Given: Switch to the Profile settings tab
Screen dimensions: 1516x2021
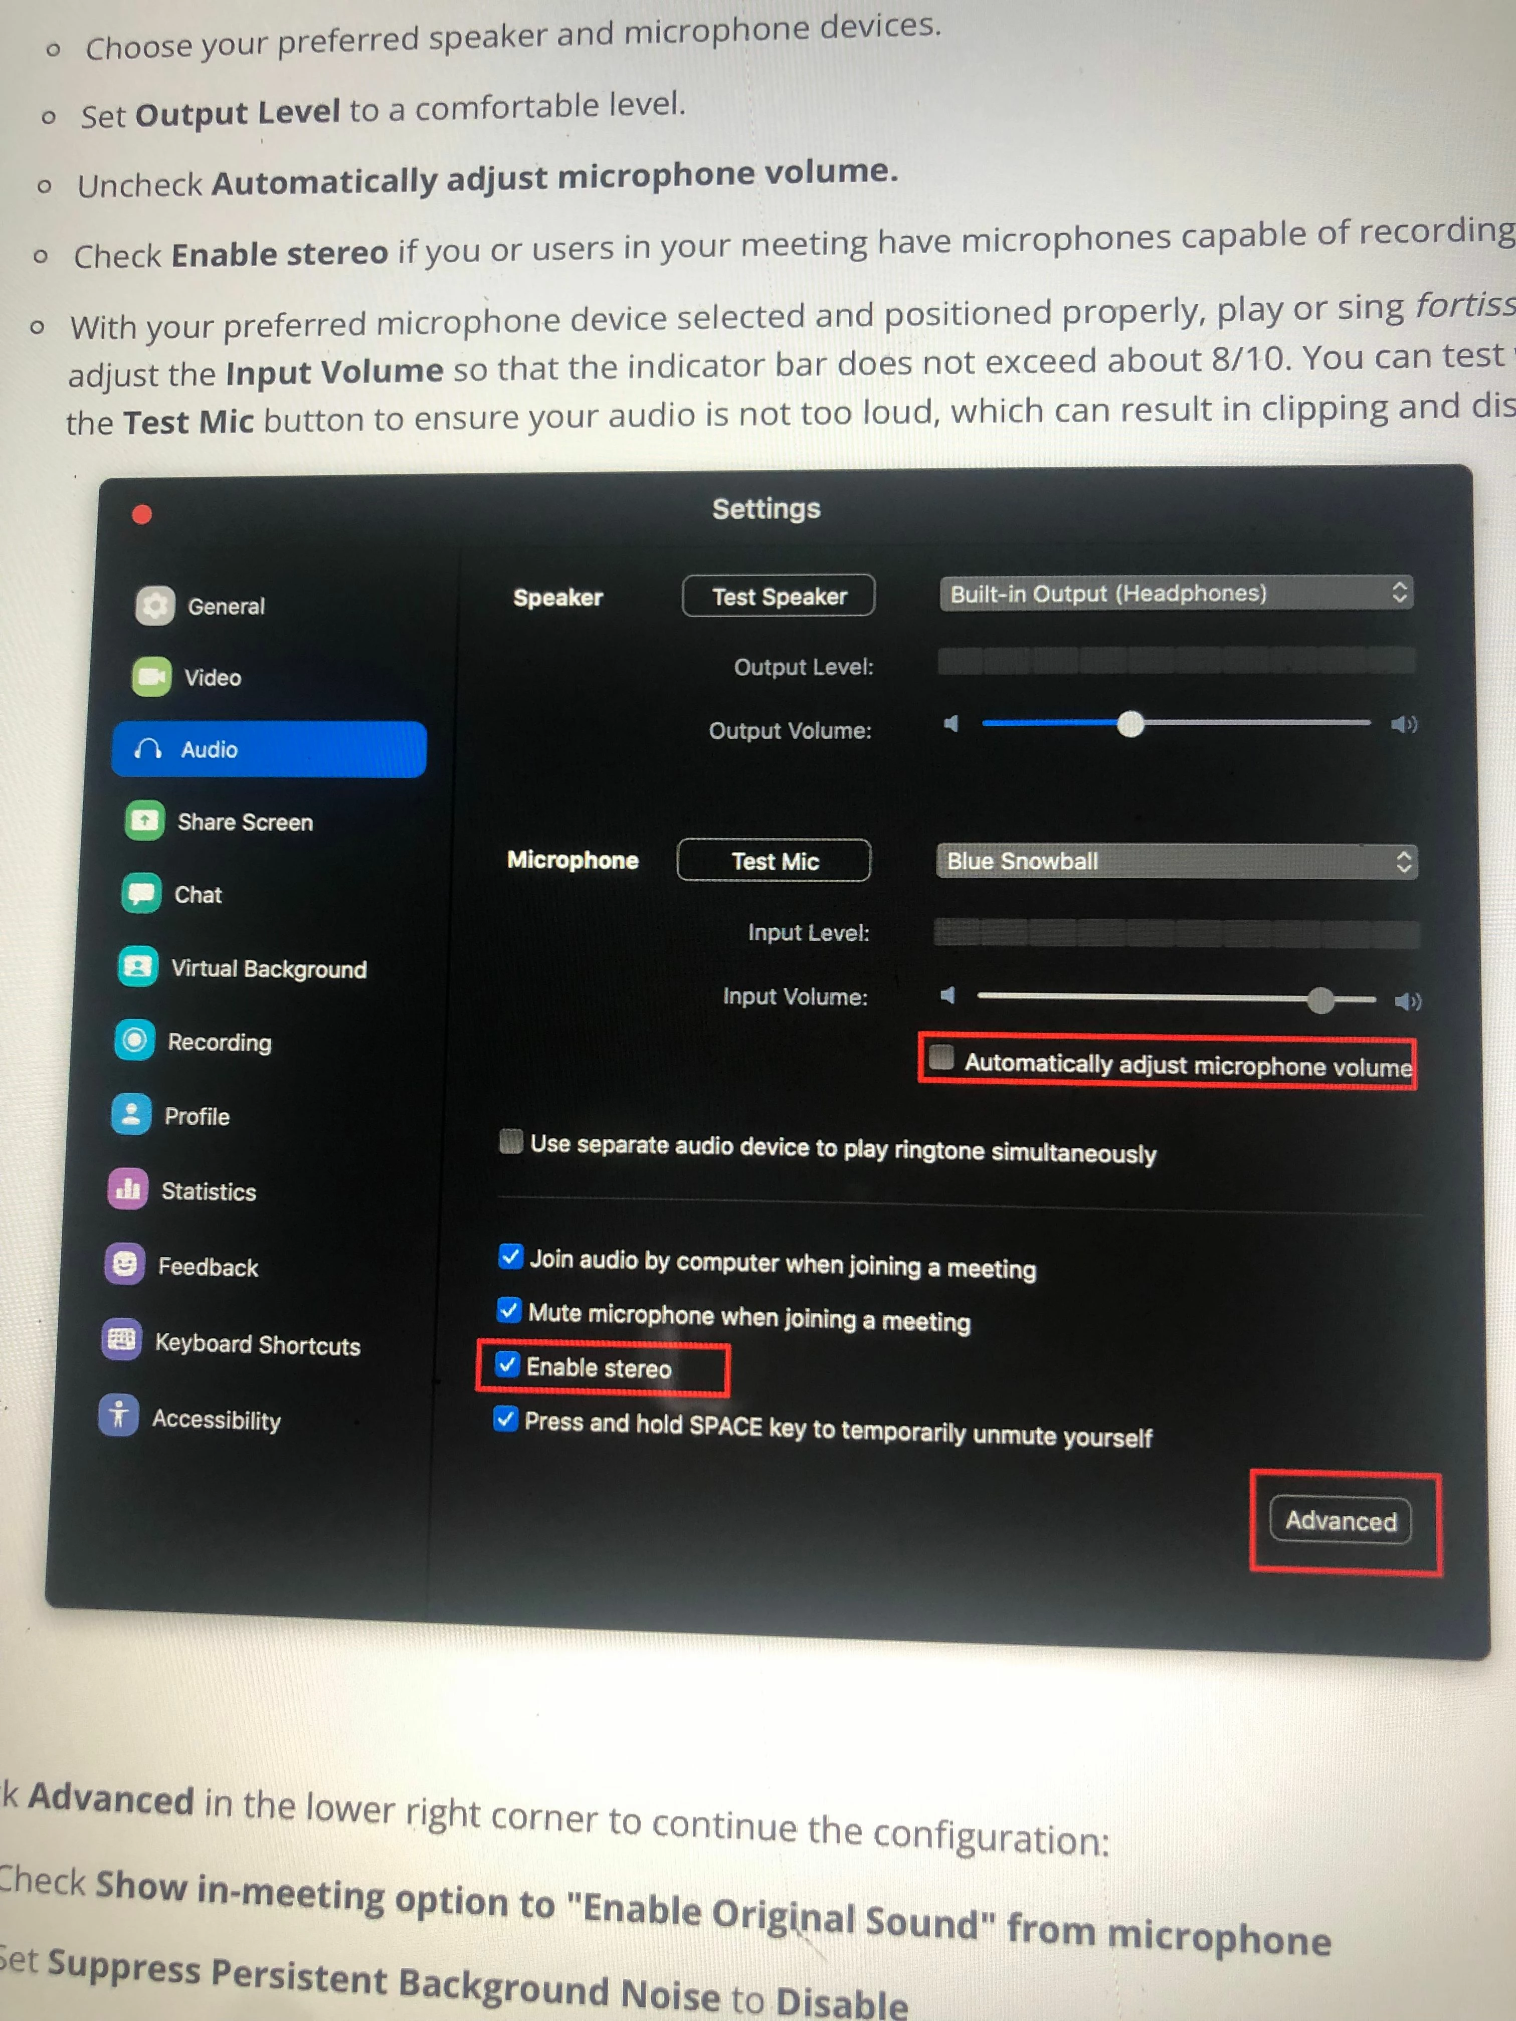Looking at the screenshot, I should tap(171, 1115).
